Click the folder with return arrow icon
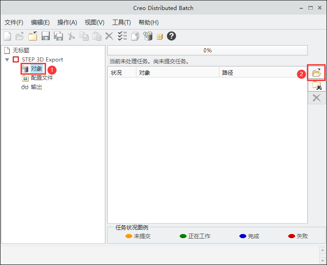 pyautogui.click(x=33, y=36)
